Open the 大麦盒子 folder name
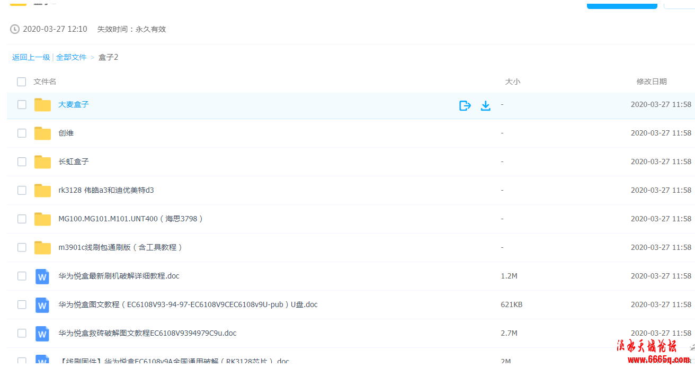This screenshot has width=695, height=368. [74, 104]
